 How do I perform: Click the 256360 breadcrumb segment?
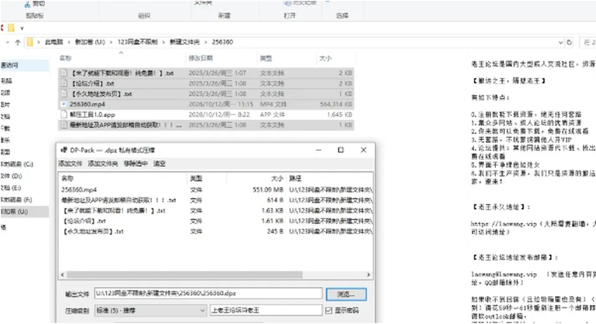click(222, 42)
